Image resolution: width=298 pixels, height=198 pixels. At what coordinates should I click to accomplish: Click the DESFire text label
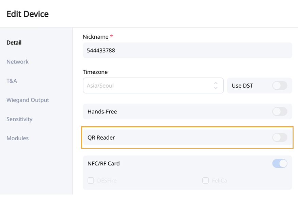coord(106,181)
